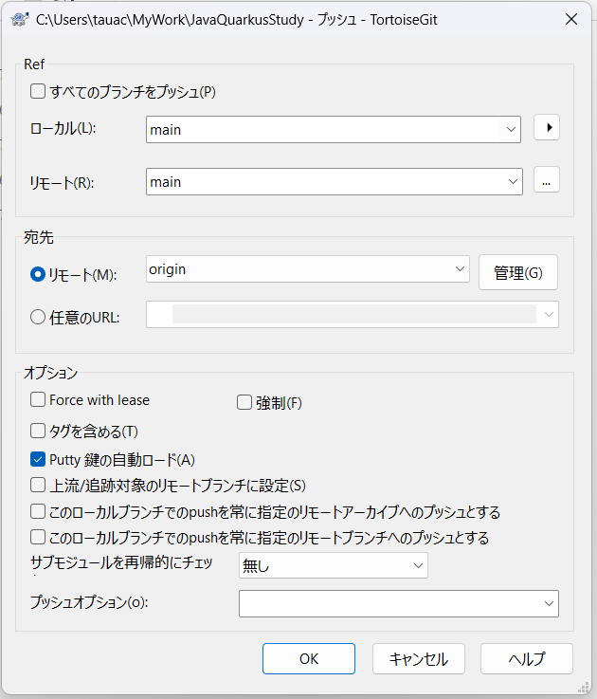Click the TortoiseGit icon in title bar
This screenshot has height=699, width=597.
pos(20,19)
